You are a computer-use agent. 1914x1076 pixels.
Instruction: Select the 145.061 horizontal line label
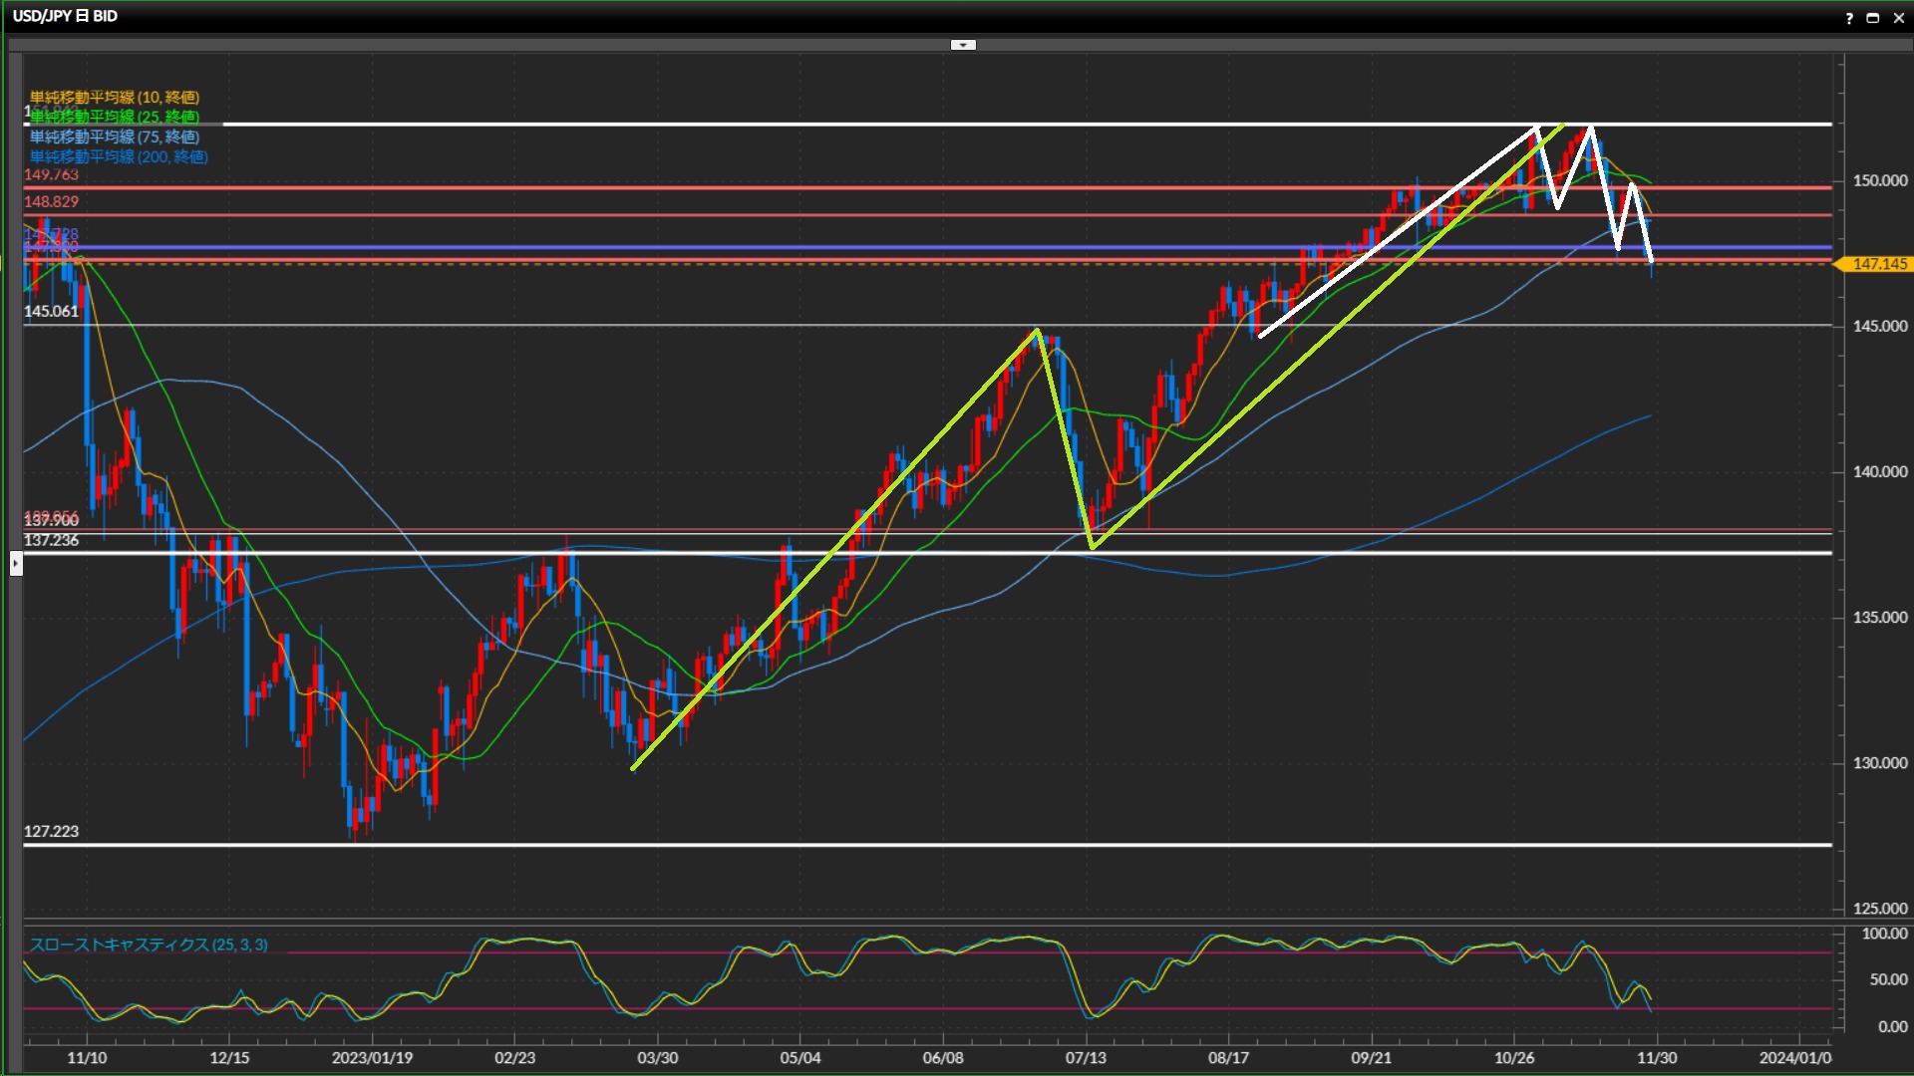(51, 311)
